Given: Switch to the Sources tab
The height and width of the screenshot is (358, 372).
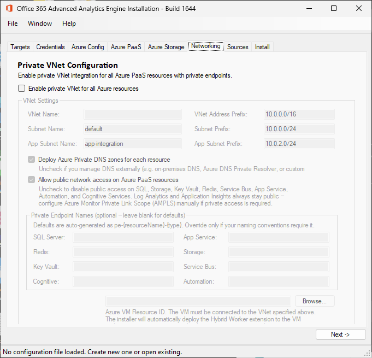Looking at the screenshot, I should 238,47.
